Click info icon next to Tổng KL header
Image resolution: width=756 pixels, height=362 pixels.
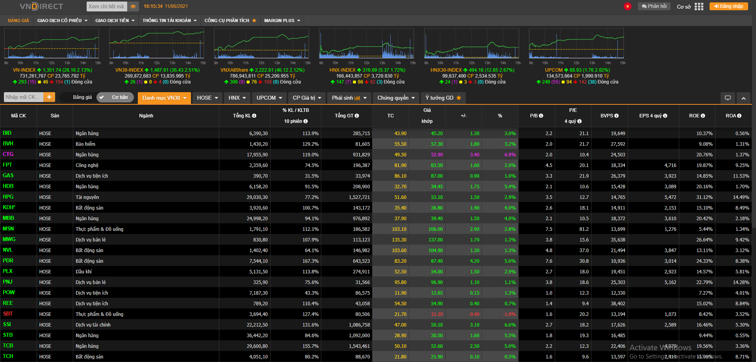click(x=254, y=116)
